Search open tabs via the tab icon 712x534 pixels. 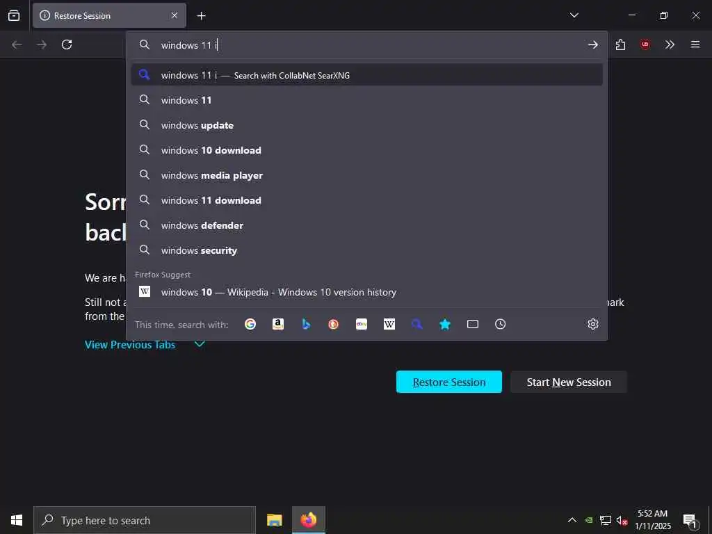473,324
